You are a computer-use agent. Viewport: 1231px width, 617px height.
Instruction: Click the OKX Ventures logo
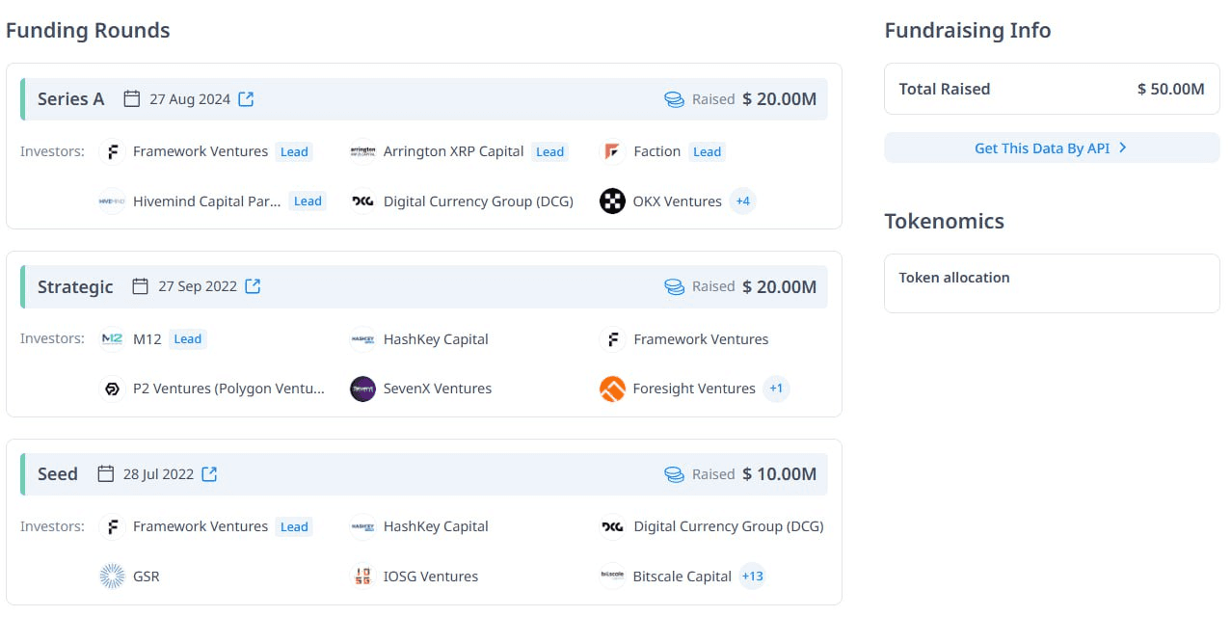point(612,201)
